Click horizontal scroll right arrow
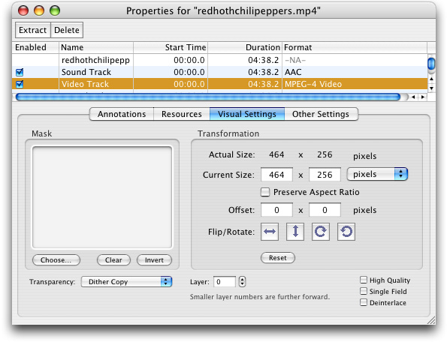447x342 pixels. tap(423, 97)
